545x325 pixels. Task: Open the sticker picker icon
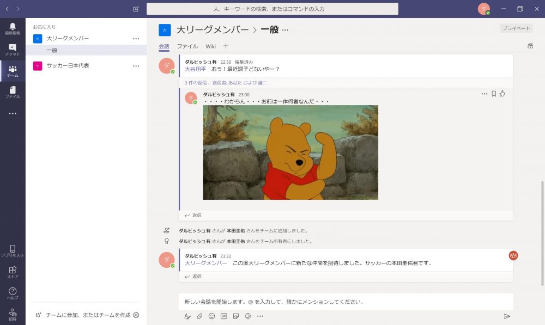pos(236,316)
